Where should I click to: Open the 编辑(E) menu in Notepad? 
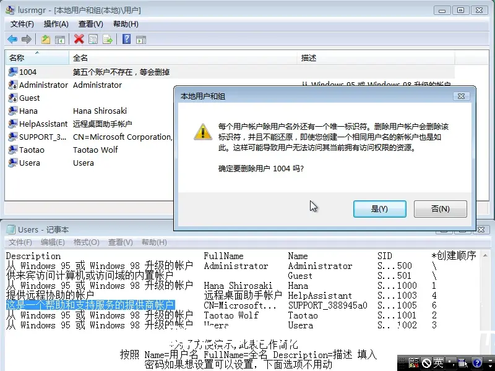(53, 242)
